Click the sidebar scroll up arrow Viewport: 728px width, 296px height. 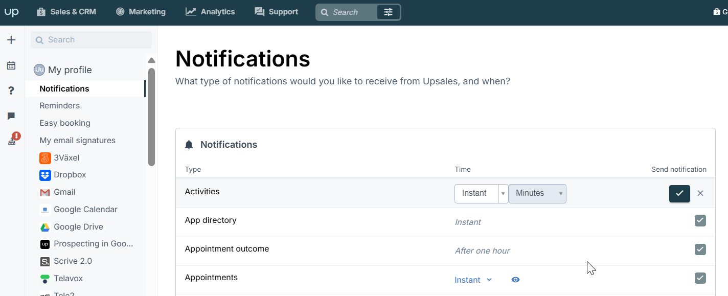[151, 60]
